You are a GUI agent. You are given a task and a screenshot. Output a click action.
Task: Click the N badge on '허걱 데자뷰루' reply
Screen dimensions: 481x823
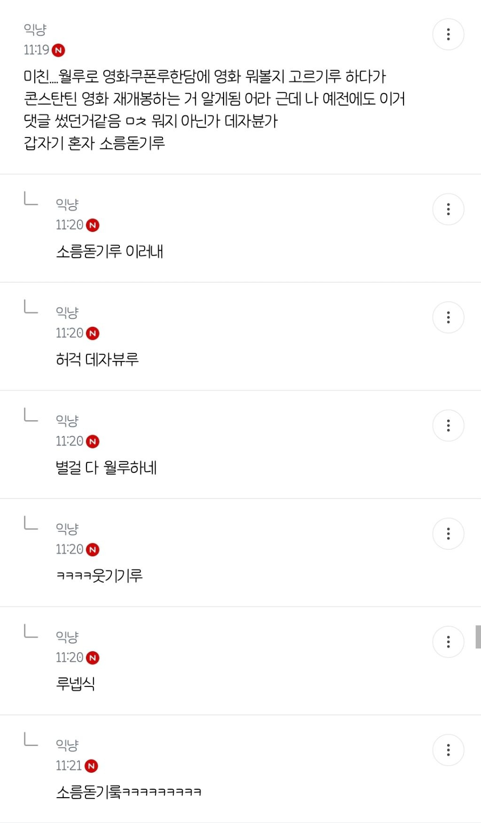coord(93,333)
